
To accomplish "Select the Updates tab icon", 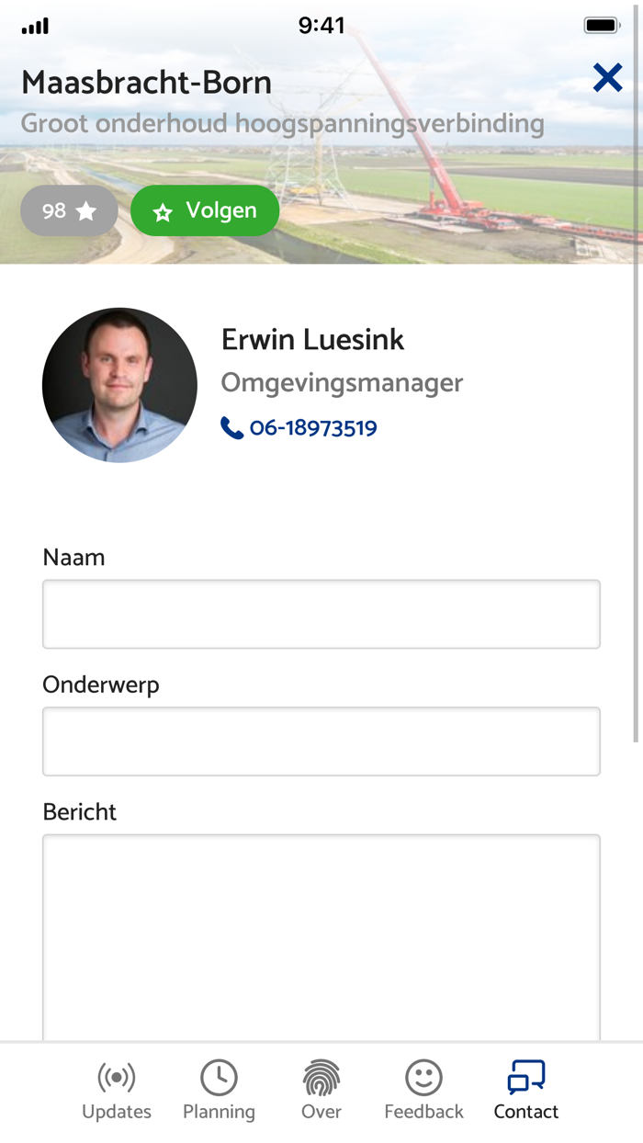I will click(116, 1077).
